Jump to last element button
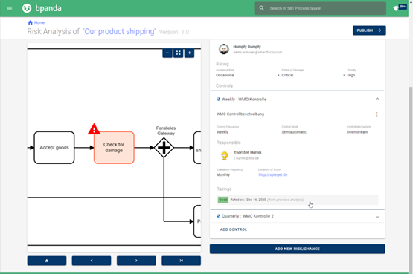 (x=182, y=261)
